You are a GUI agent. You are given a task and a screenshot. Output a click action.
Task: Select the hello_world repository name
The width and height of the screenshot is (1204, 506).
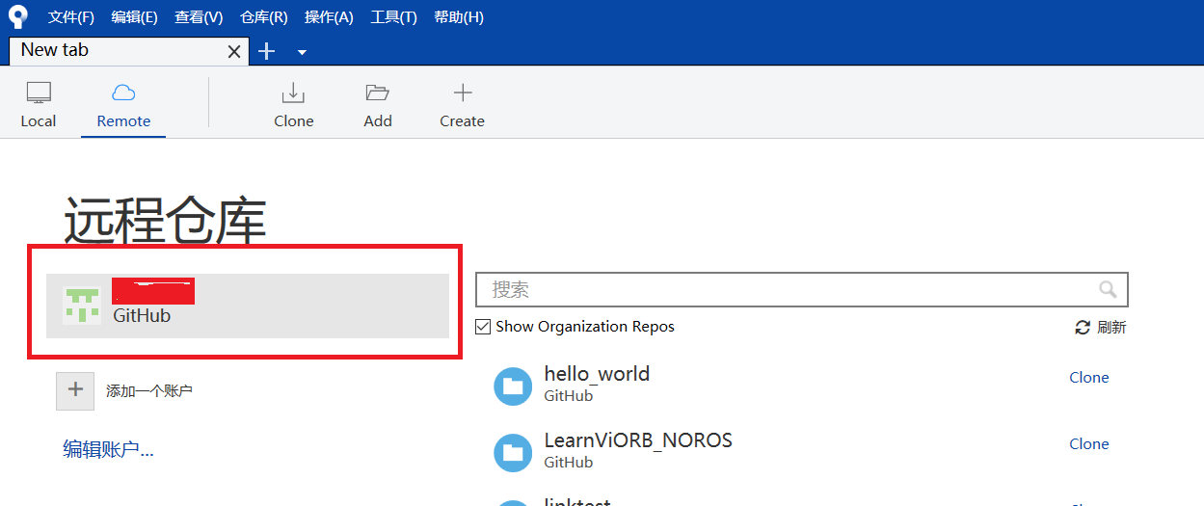(597, 374)
